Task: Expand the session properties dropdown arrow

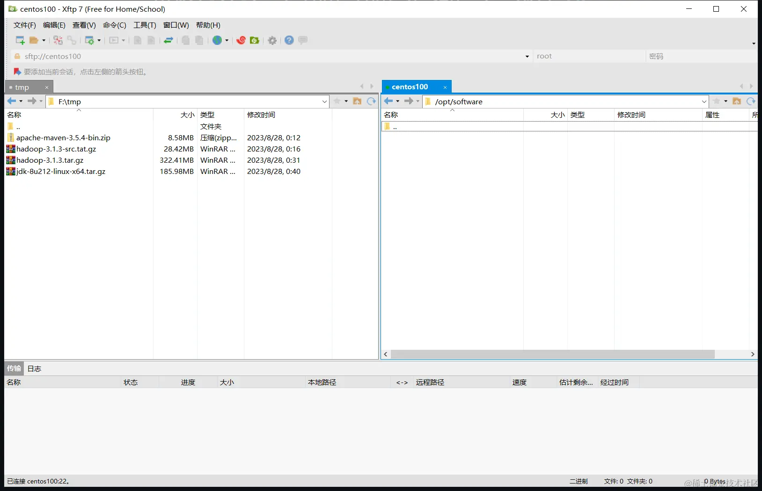Action: (x=99, y=40)
